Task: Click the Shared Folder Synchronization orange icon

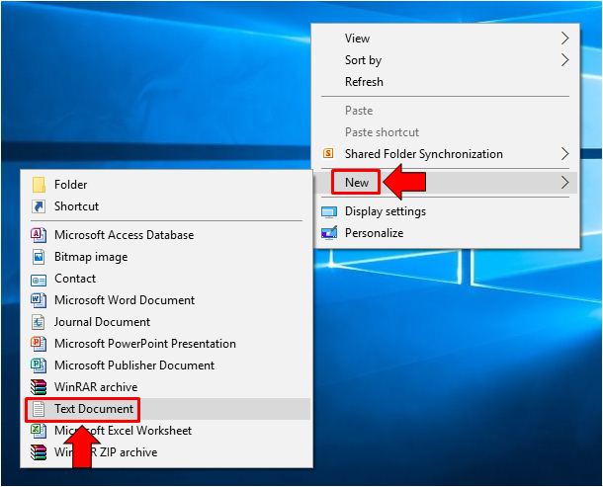Action: coord(328,153)
